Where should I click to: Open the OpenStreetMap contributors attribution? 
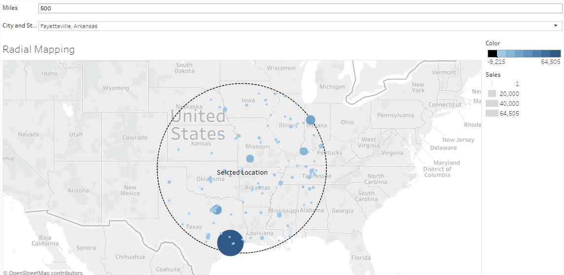point(43,273)
